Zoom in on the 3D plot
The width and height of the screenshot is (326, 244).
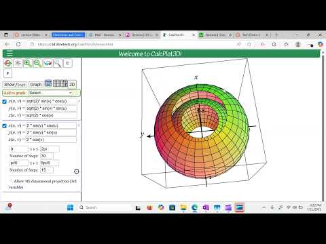point(28,63)
